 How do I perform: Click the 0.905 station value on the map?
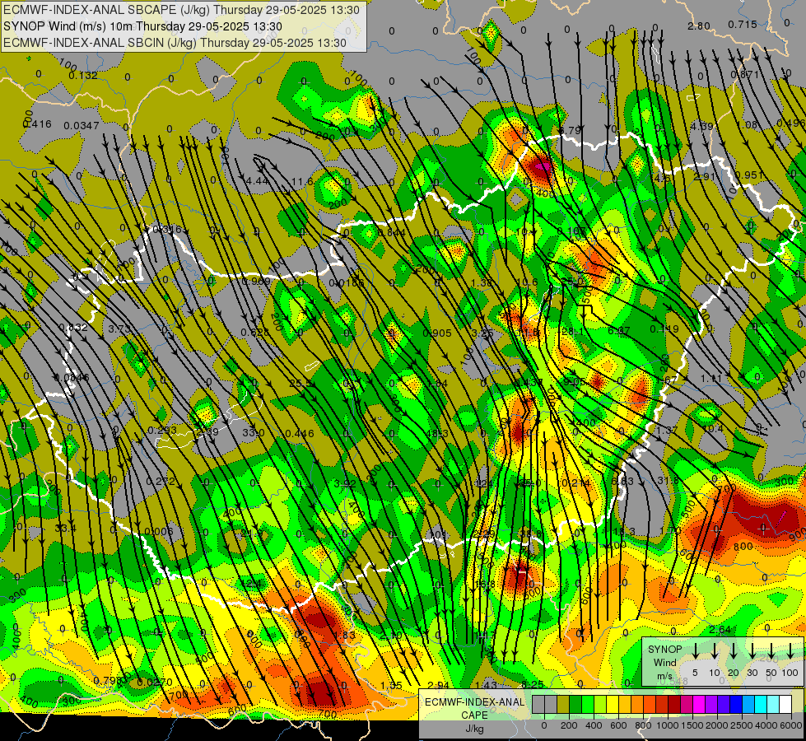click(x=437, y=333)
